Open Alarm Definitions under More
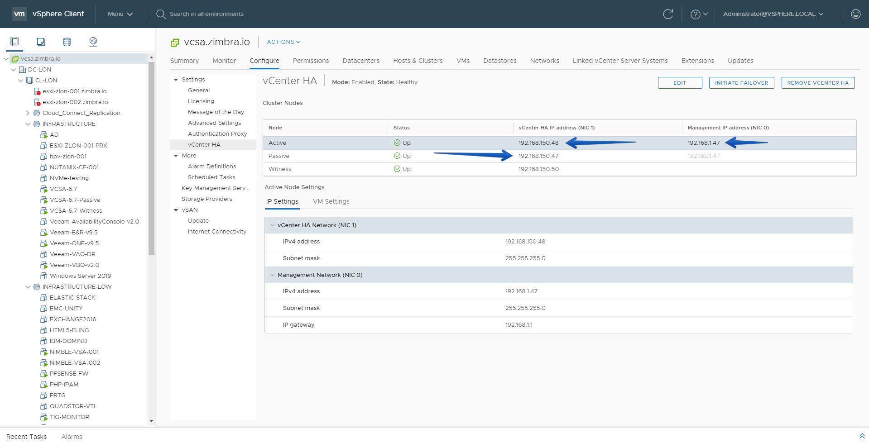Image resolution: width=869 pixels, height=443 pixels. (x=212, y=167)
